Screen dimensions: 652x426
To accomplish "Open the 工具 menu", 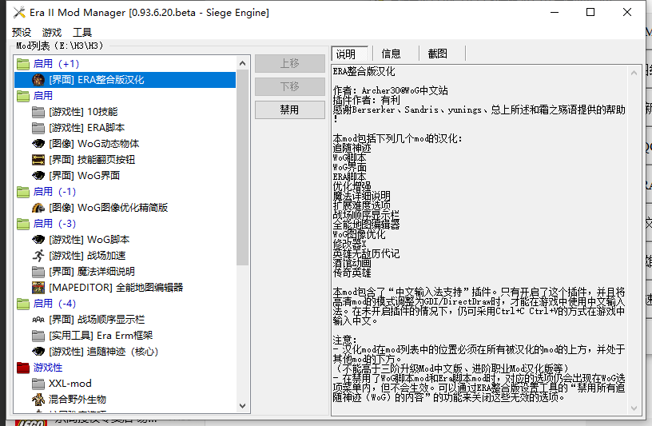I will (x=82, y=33).
